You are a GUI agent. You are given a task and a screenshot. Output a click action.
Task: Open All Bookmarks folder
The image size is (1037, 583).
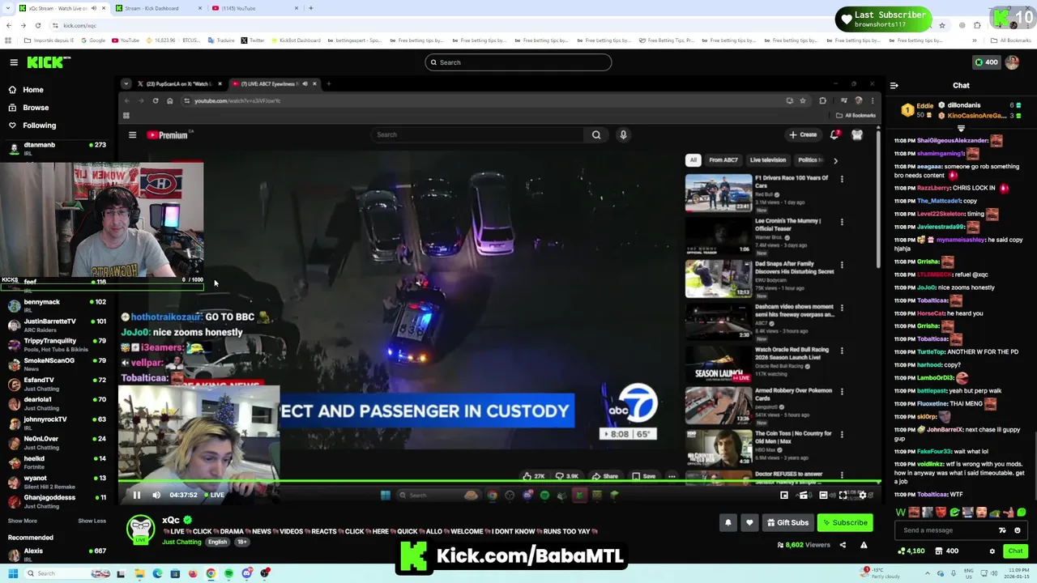click(x=1012, y=40)
